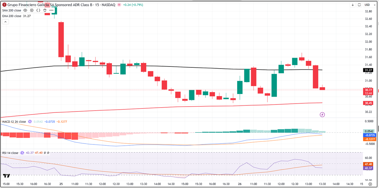
Task: Click the 31.27 value in EMA legend
Action: (27, 16)
